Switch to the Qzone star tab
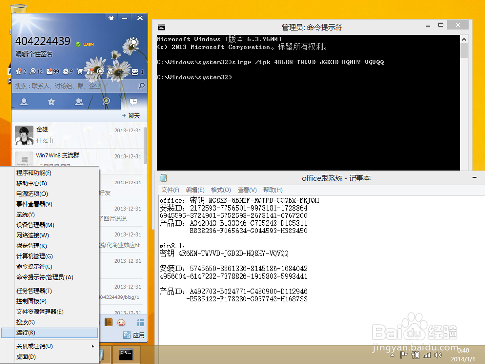 click(x=51, y=101)
